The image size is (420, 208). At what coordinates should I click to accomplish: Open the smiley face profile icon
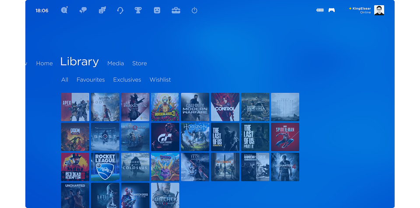pos(157,10)
